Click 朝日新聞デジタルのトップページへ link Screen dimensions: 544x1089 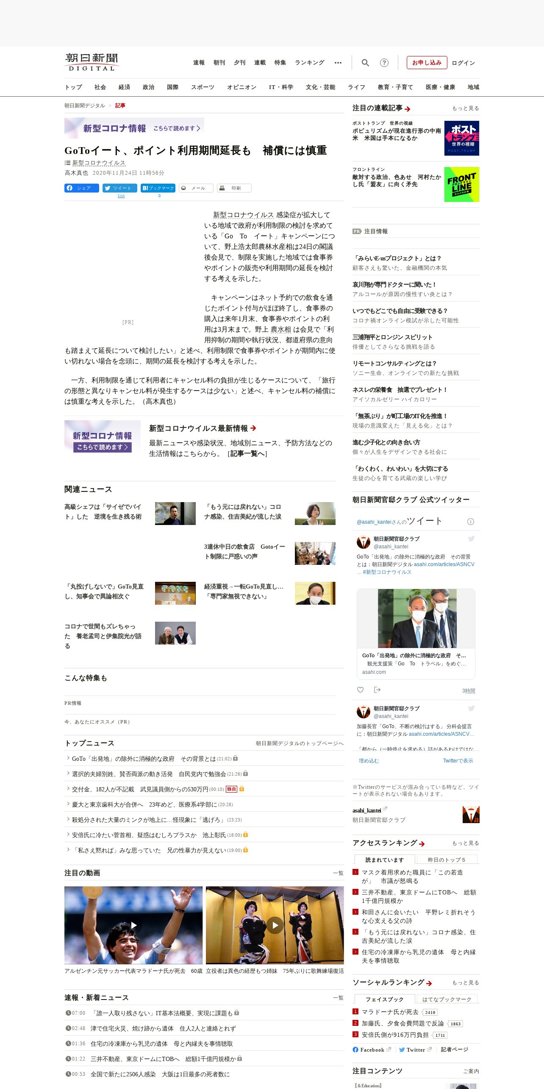click(300, 743)
